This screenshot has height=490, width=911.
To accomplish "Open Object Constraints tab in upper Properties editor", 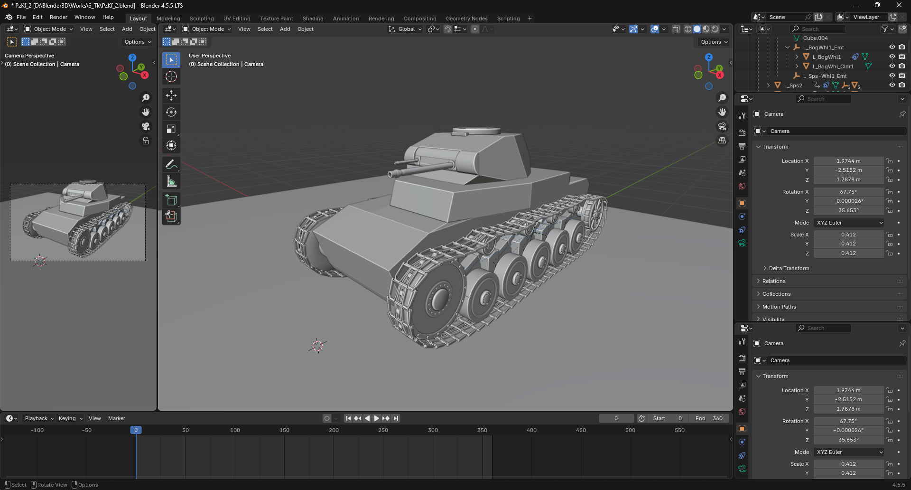I will tap(742, 230).
